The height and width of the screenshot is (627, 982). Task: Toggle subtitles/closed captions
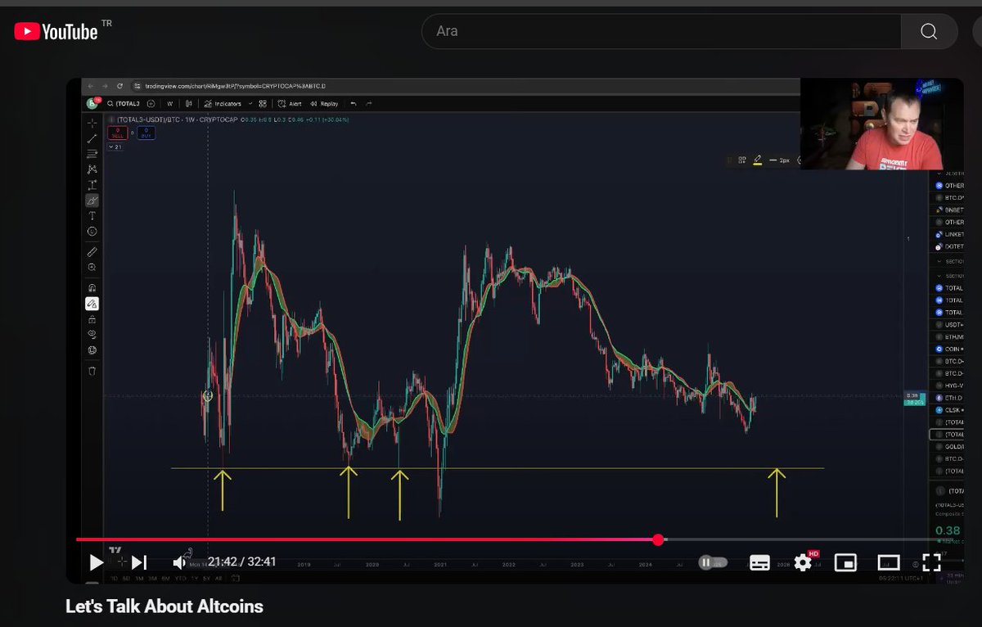tap(759, 562)
